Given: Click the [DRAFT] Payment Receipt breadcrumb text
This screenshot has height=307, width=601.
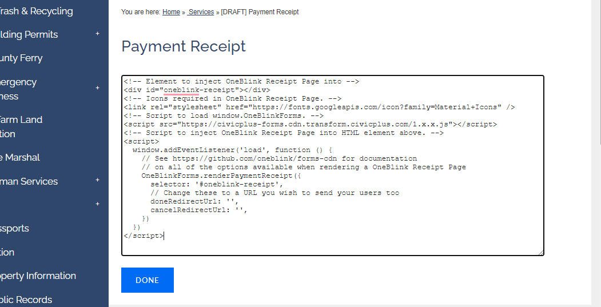Looking at the screenshot, I should coord(260,12).
